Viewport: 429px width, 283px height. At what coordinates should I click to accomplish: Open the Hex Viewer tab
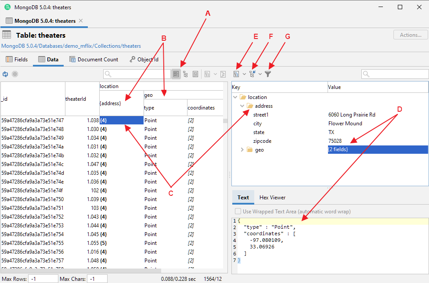pyautogui.click(x=272, y=198)
